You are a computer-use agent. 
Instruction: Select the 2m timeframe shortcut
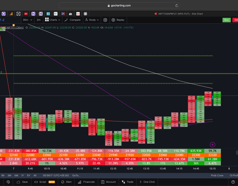[39, 20]
